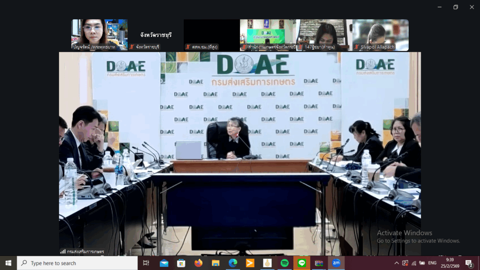This screenshot has height=270, width=480.
Task: Select the จังหวัดราชบุรี participant tile
Action: tap(156, 35)
